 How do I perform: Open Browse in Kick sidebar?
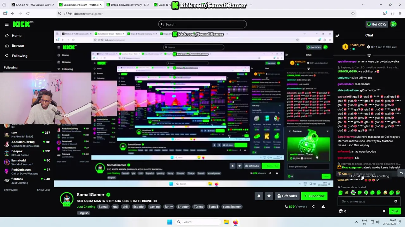pyautogui.click(x=18, y=46)
